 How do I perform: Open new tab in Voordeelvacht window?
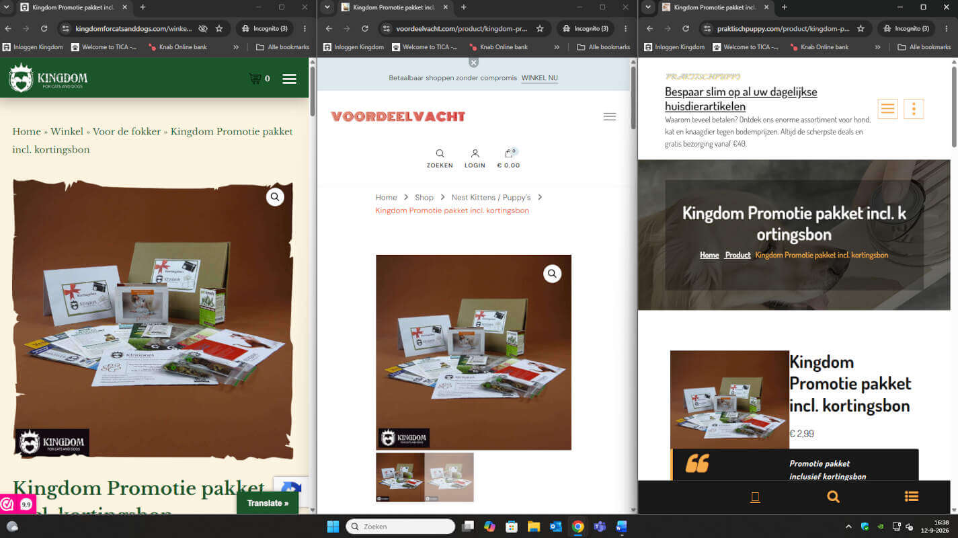click(x=463, y=7)
